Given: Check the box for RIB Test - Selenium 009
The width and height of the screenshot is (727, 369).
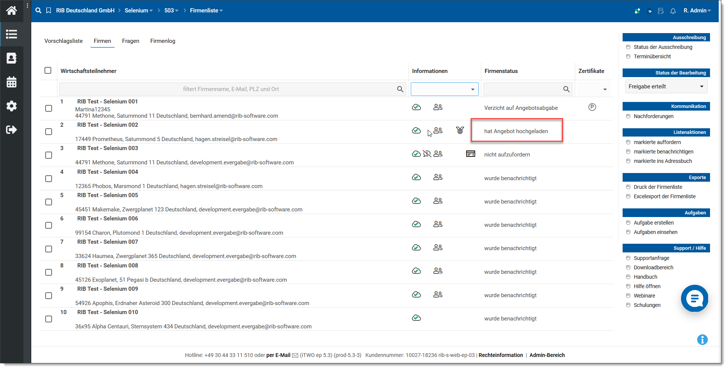Looking at the screenshot, I should click(x=49, y=296).
